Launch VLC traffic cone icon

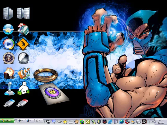(23, 73)
